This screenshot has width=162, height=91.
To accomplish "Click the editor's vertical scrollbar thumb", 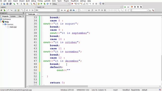I will 161,68.
